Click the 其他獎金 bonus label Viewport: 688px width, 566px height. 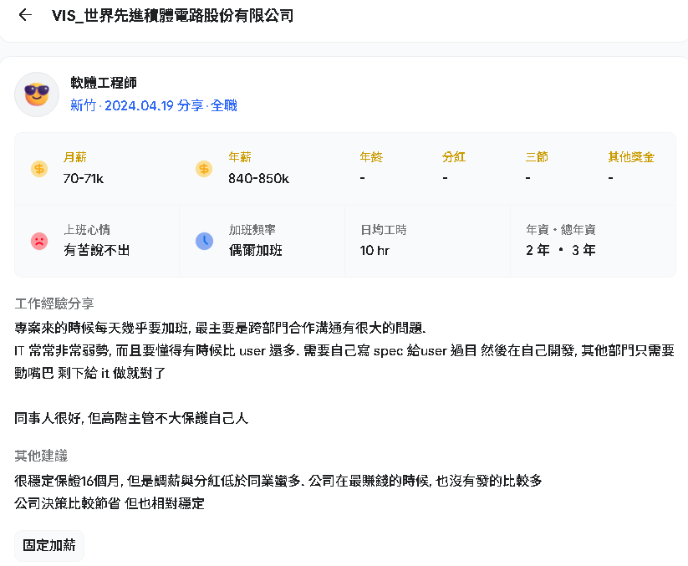631,157
